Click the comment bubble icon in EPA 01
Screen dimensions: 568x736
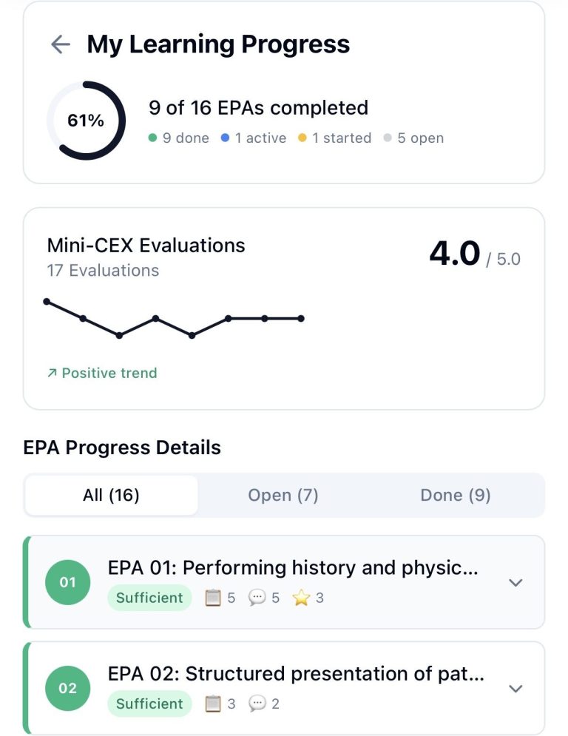pos(257,598)
